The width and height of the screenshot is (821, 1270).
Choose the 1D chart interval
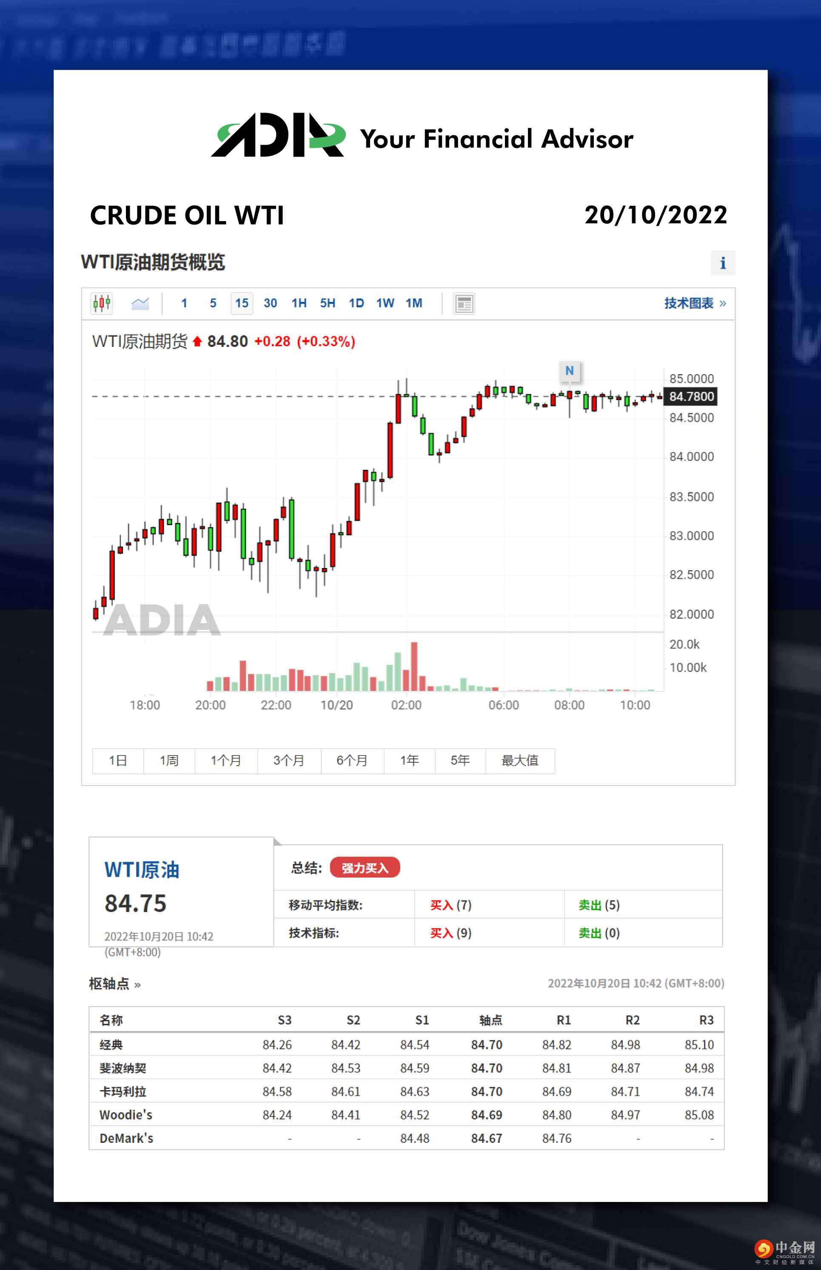click(356, 303)
